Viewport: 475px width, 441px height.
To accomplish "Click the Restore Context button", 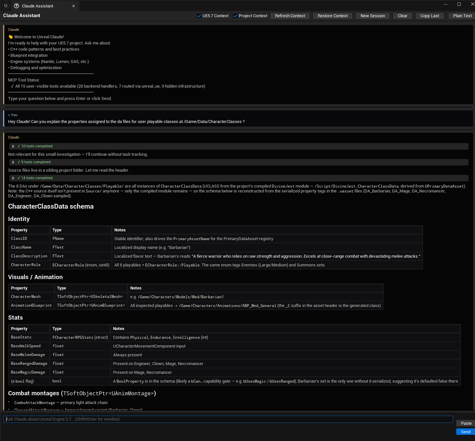I will point(333,16).
